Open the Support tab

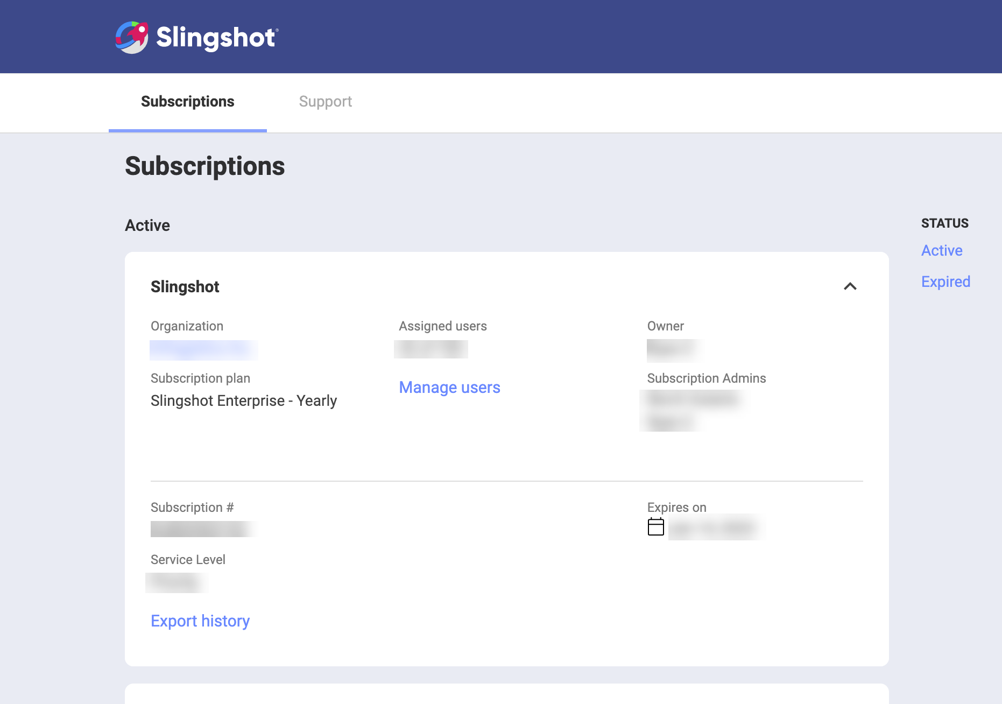(x=326, y=102)
